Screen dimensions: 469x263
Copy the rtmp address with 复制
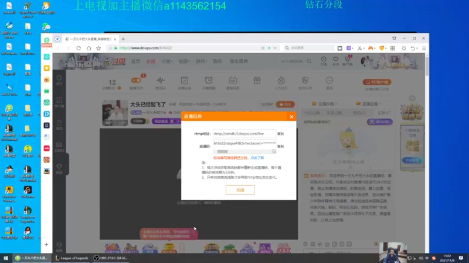[281, 134]
